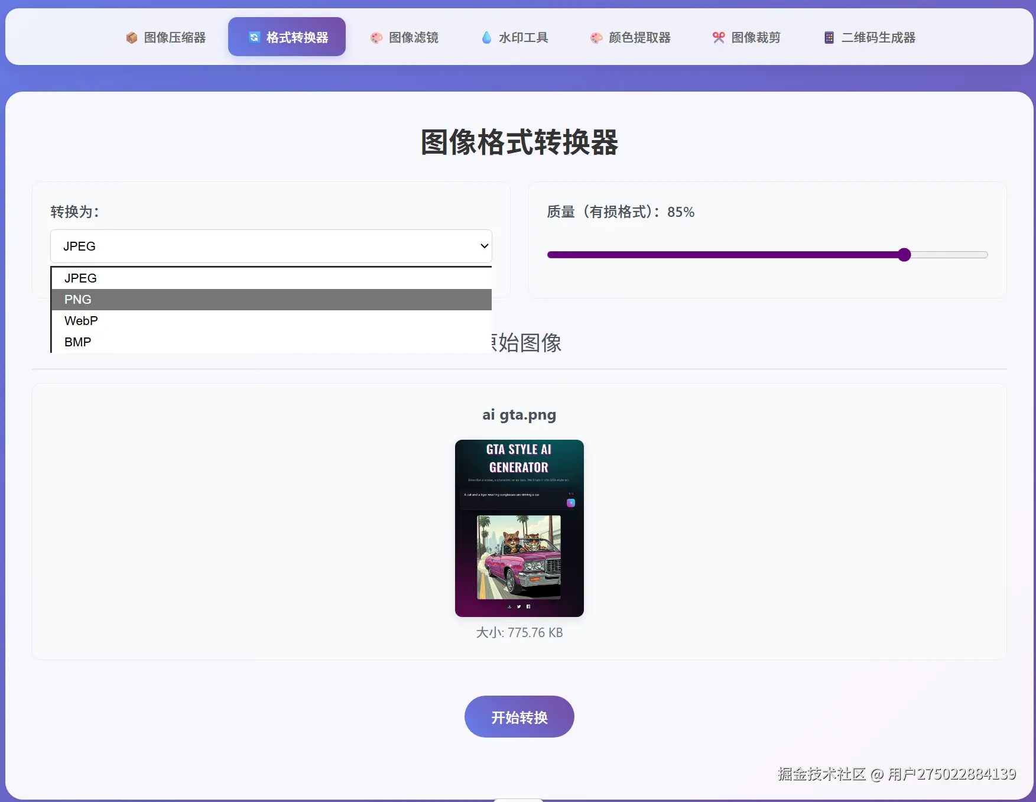Viewport: 1036px width, 802px height.
Task: Set the quality slider to maximum
Action: 984,255
